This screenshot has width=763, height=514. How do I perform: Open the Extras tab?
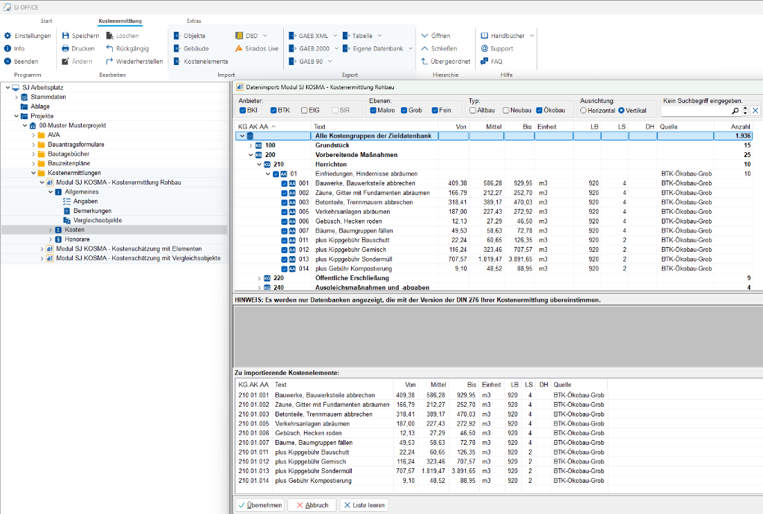tap(194, 21)
